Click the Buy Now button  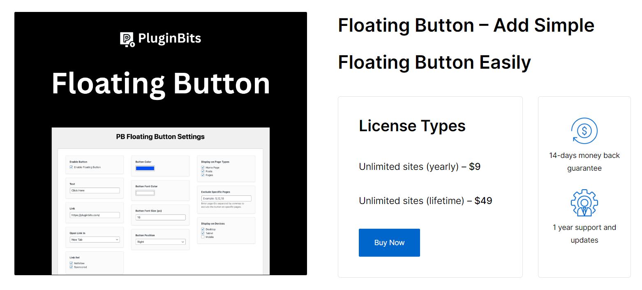(x=389, y=242)
